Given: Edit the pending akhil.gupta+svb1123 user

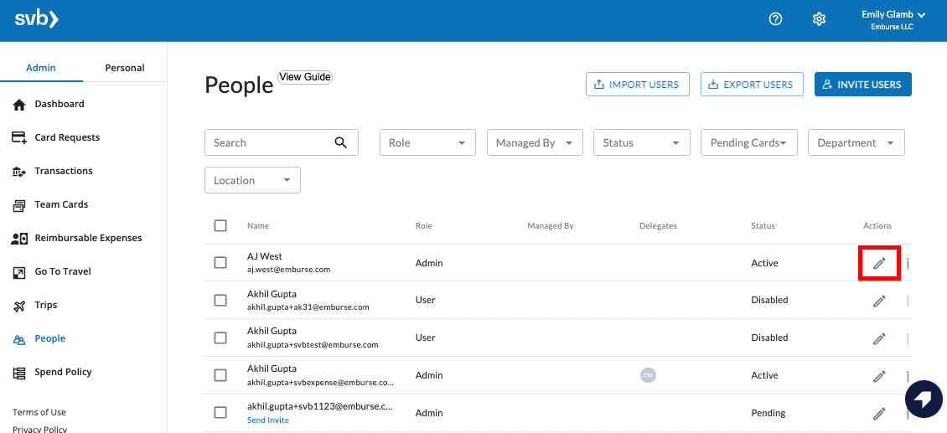Looking at the screenshot, I should tap(879, 413).
